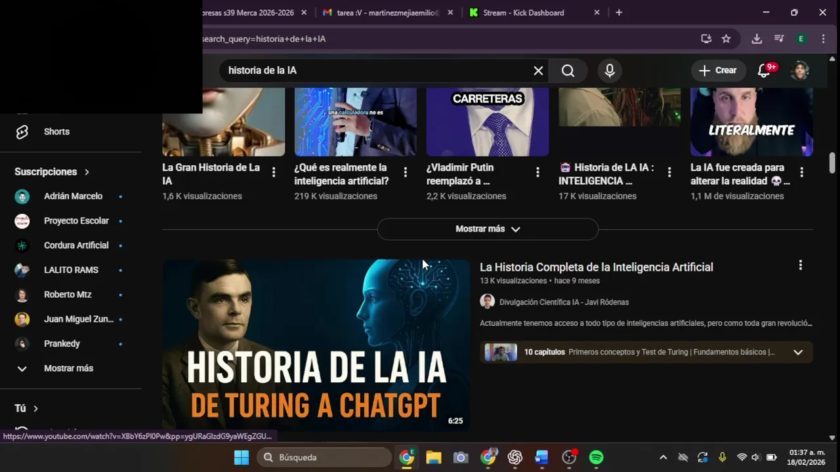
Task: Click the page vertical scrollbar thumb
Action: pyautogui.click(x=832, y=163)
